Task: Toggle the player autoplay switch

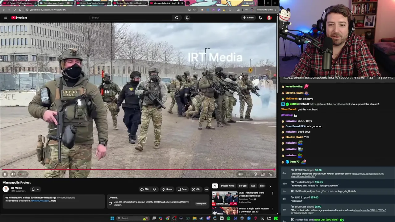Action: (240, 174)
